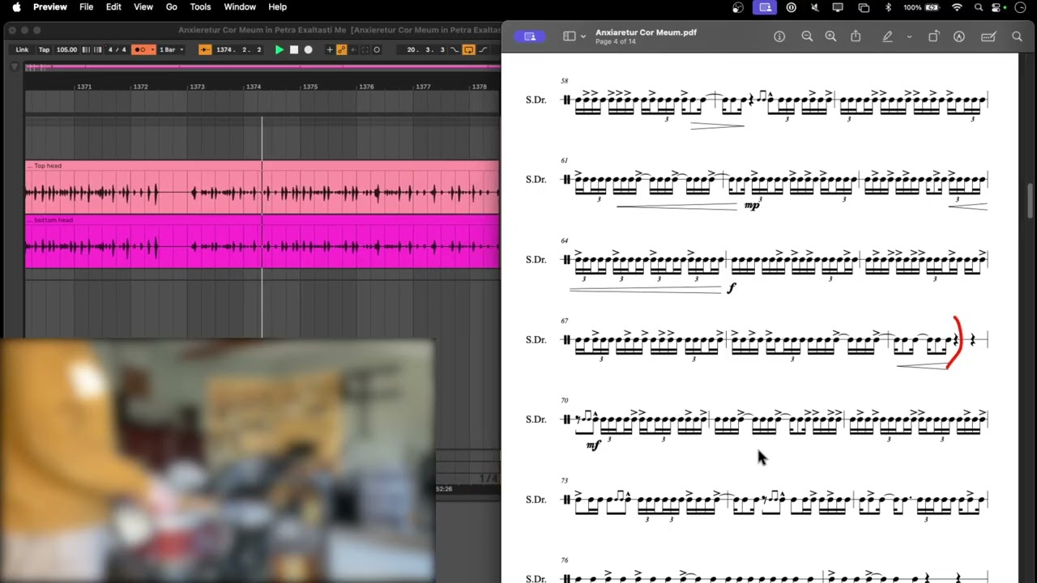
Task: Collapse the overview disclosure triangle in Ableton
Action: tap(15, 67)
